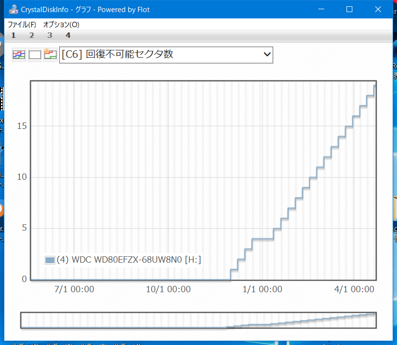Toggle disk 2 in the graph

tap(32, 35)
